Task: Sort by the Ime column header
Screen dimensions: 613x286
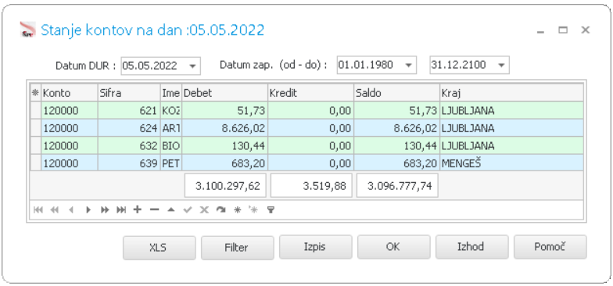Action: coord(170,93)
